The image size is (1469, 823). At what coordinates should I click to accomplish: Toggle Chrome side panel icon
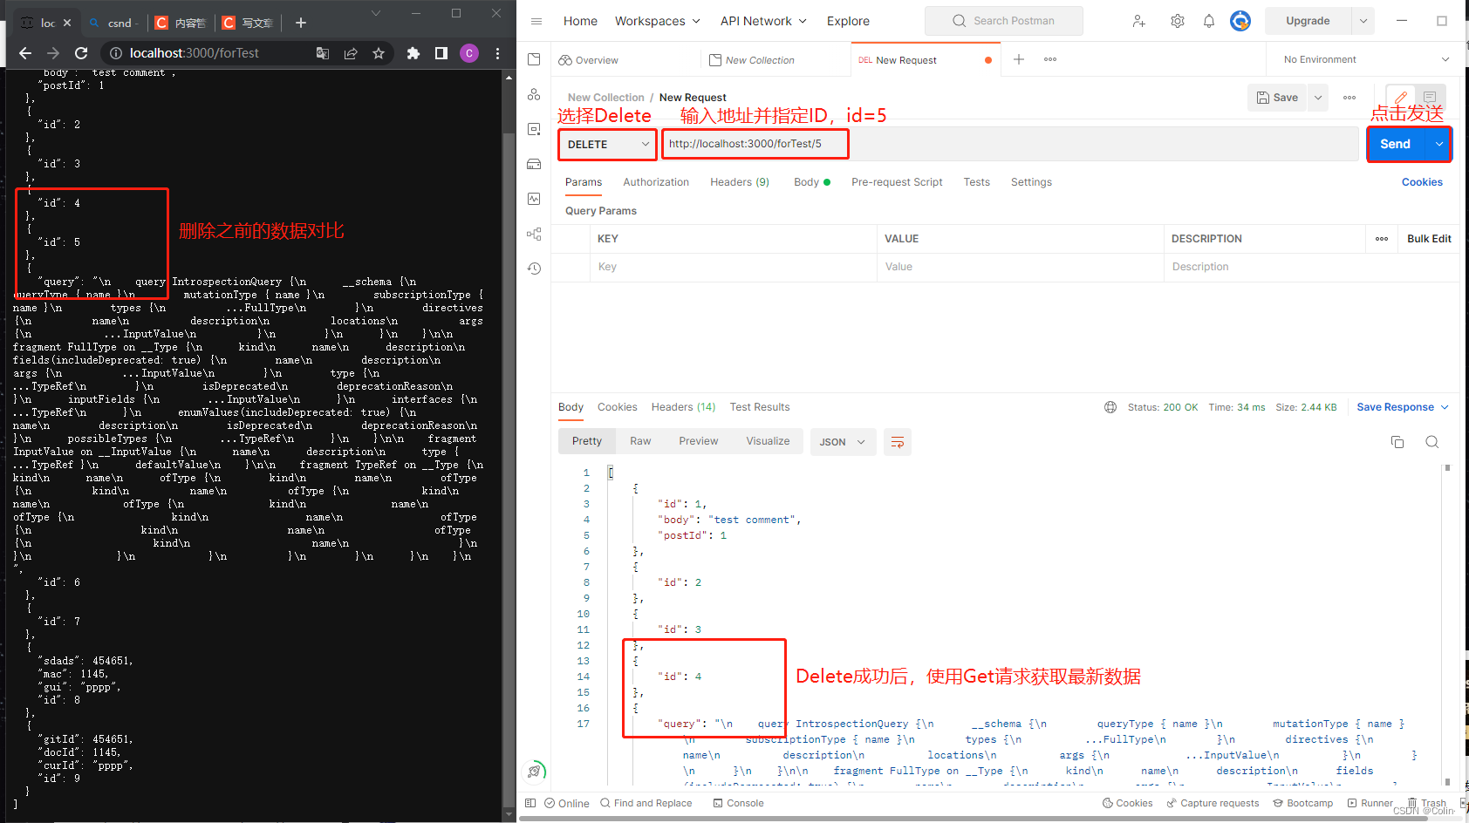click(441, 53)
